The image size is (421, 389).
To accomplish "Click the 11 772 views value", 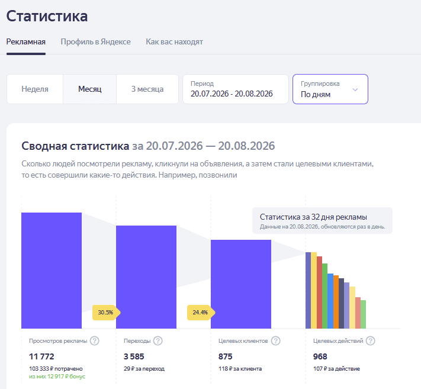I will coord(41,356).
